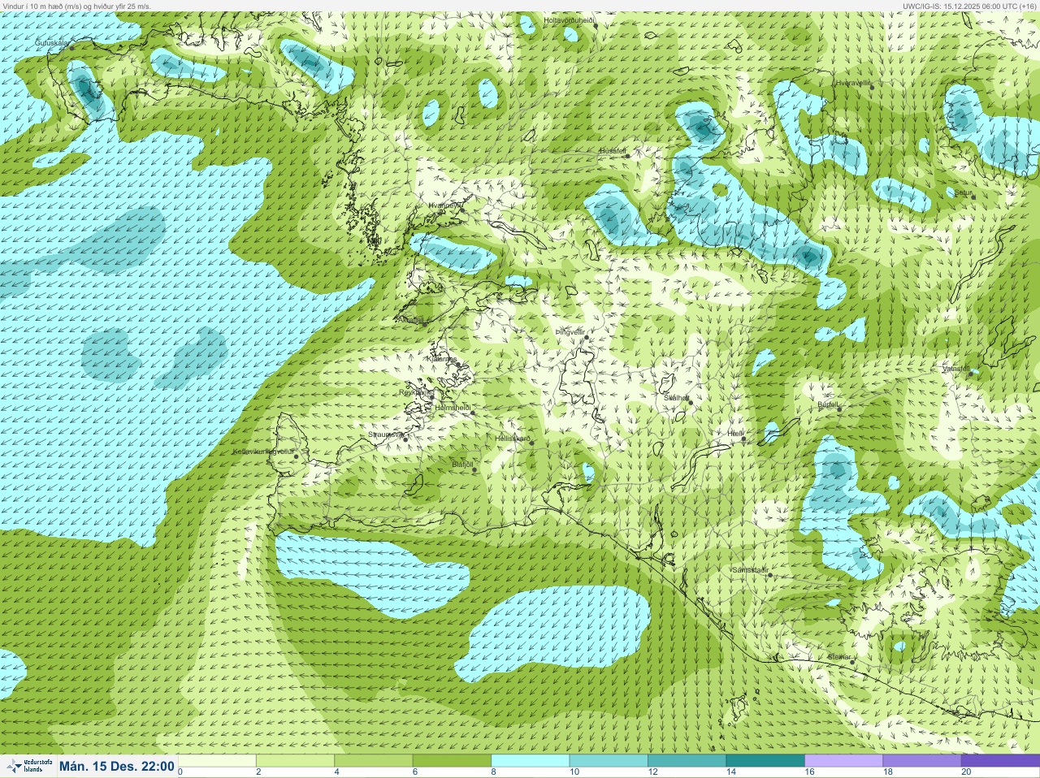Select the Hólmsheiði station marker

[473, 413]
